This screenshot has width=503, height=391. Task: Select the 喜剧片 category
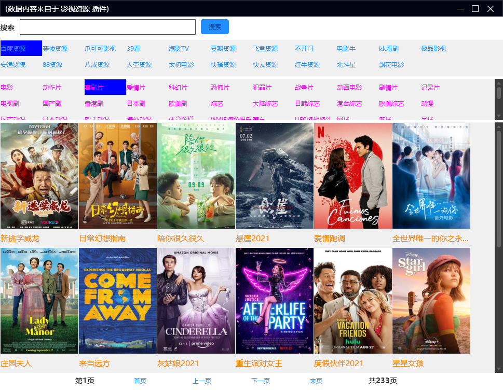[x=105, y=87]
